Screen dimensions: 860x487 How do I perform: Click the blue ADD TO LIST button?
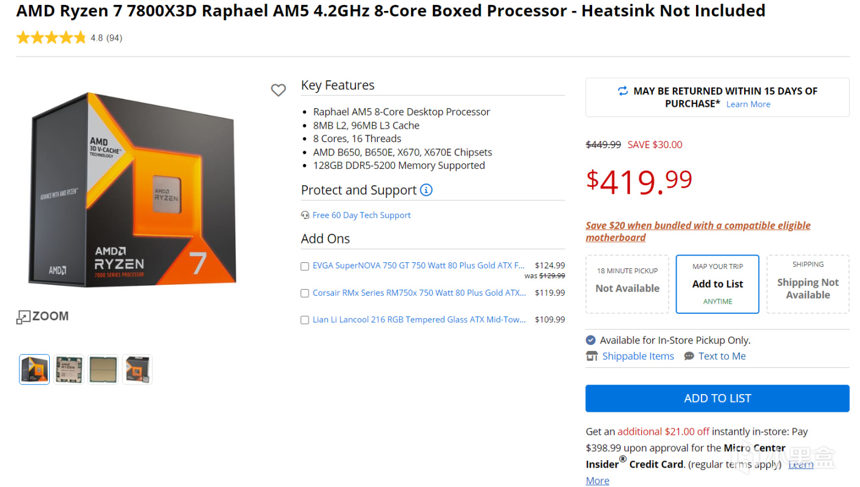[717, 398]
